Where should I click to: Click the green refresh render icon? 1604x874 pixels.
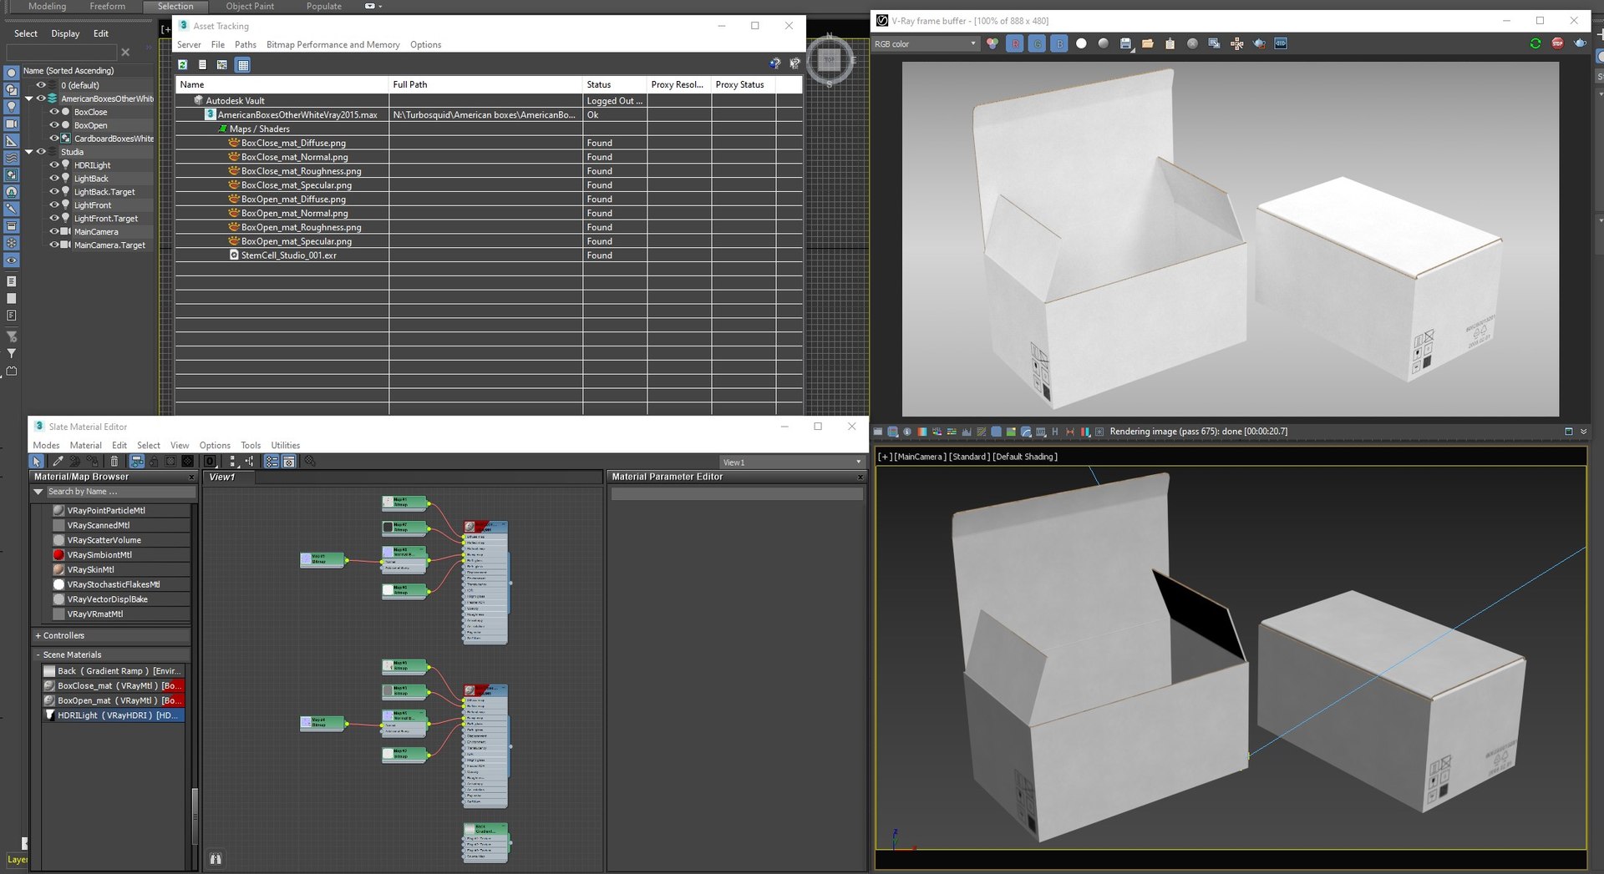[x=1535, y=43]
